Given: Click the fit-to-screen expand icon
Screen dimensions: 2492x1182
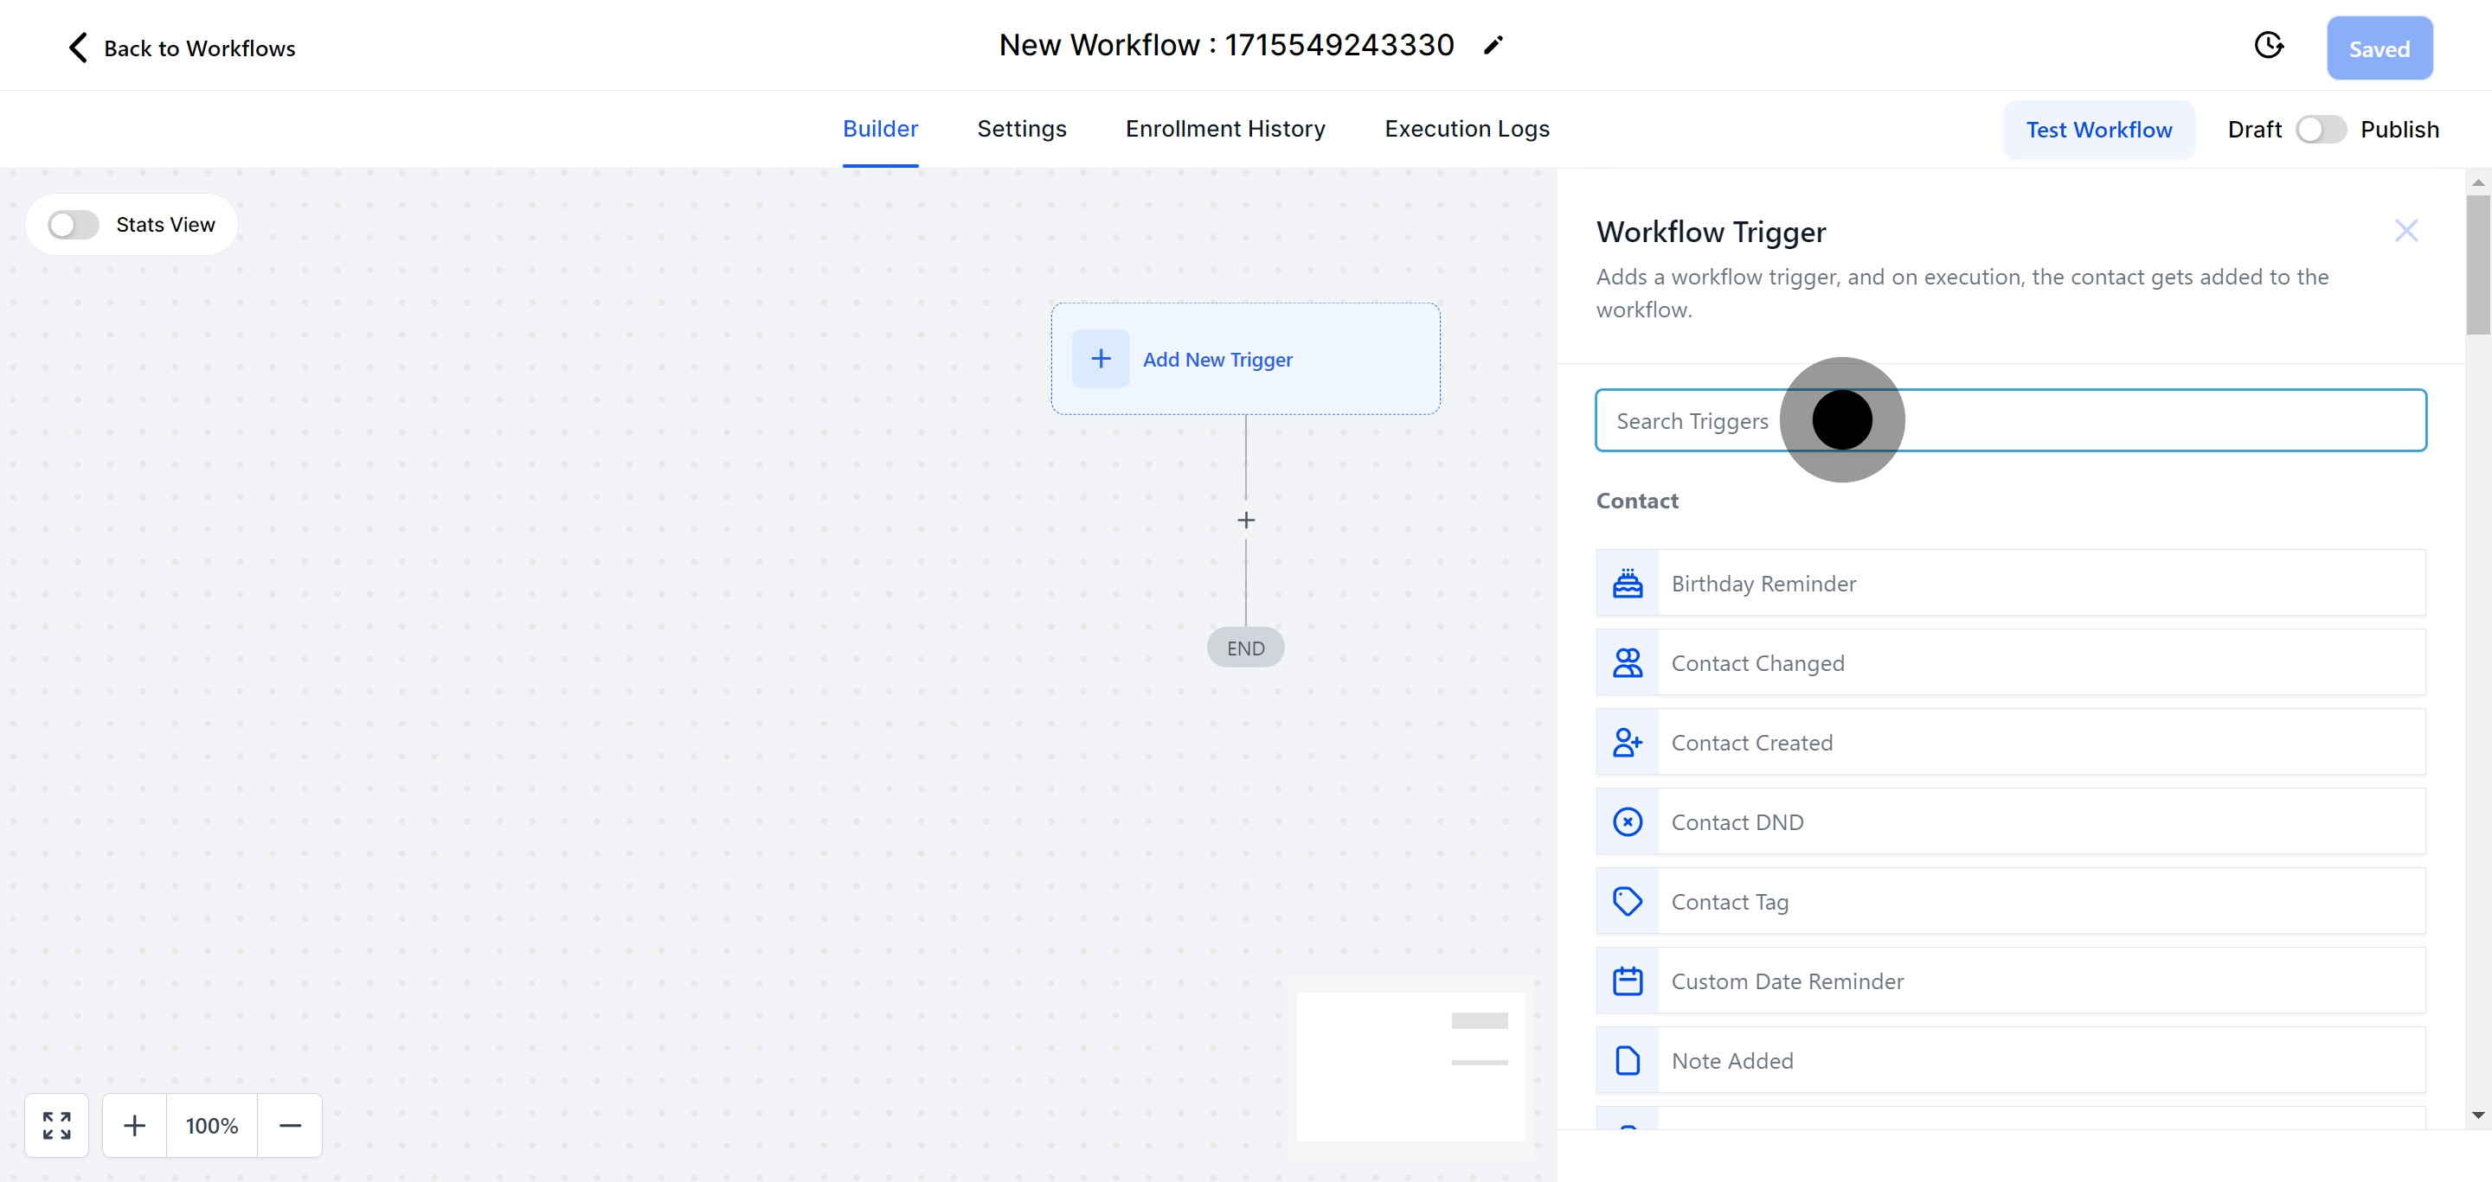Looking at the screenshot, I should [57, 1125].
